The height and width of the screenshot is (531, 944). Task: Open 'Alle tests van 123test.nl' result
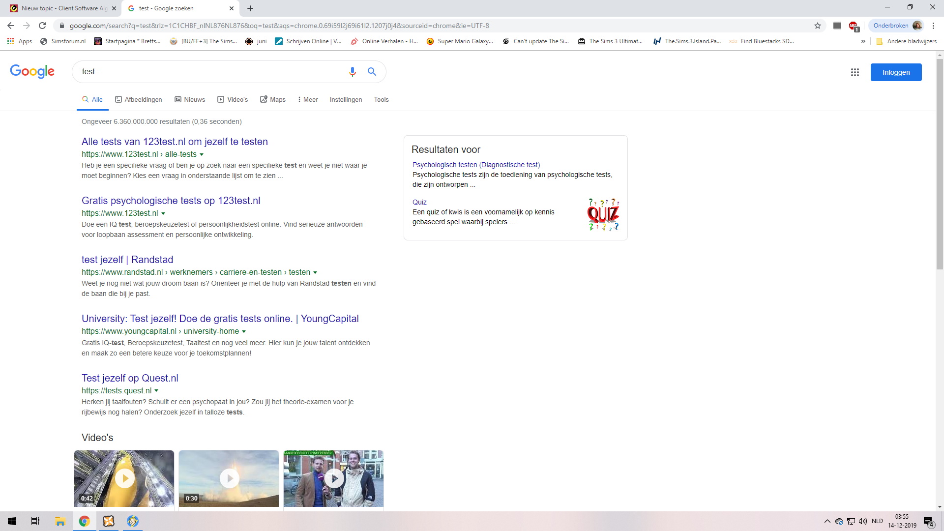click(175, 142)
